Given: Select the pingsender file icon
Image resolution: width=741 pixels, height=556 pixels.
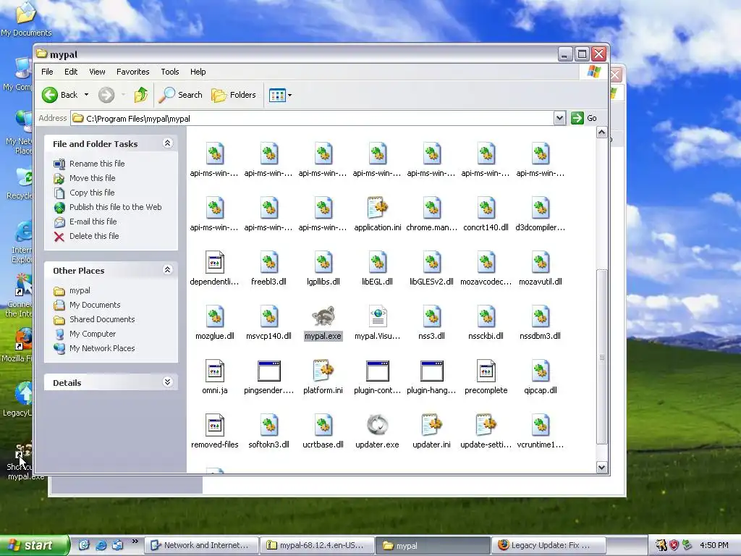Looking at the screenshot, I should [x=269, y=371].
